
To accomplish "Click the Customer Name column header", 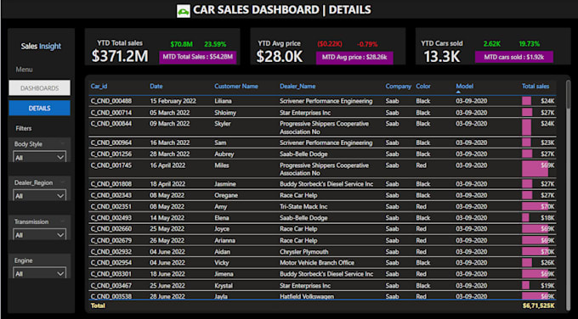I will click(x=236, y=86).
